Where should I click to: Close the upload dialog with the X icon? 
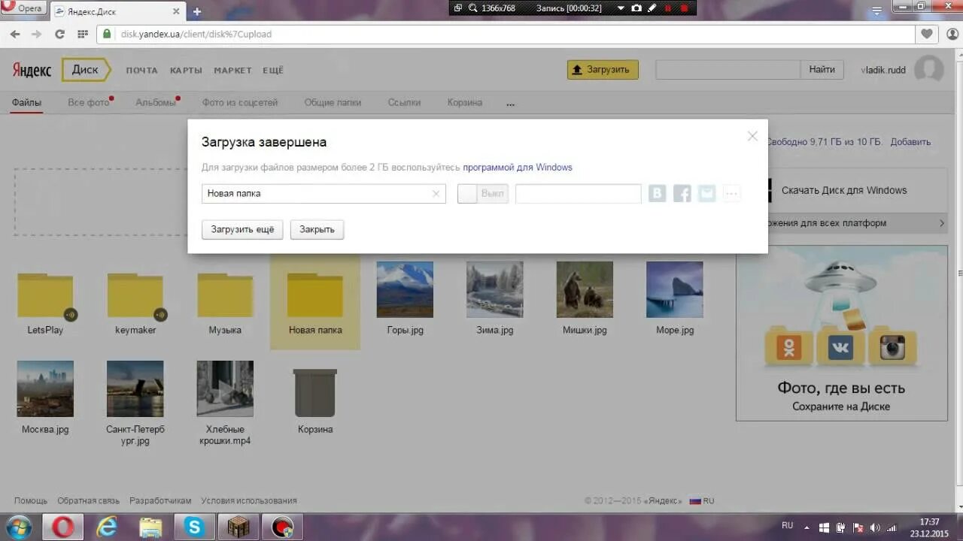coord(752,136)
